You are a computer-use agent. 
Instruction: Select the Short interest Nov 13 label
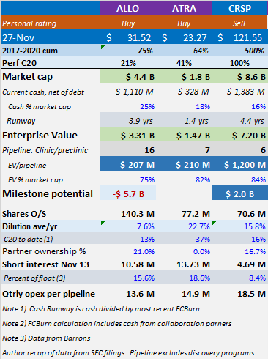pyautogui.click(x=45, y=264)
